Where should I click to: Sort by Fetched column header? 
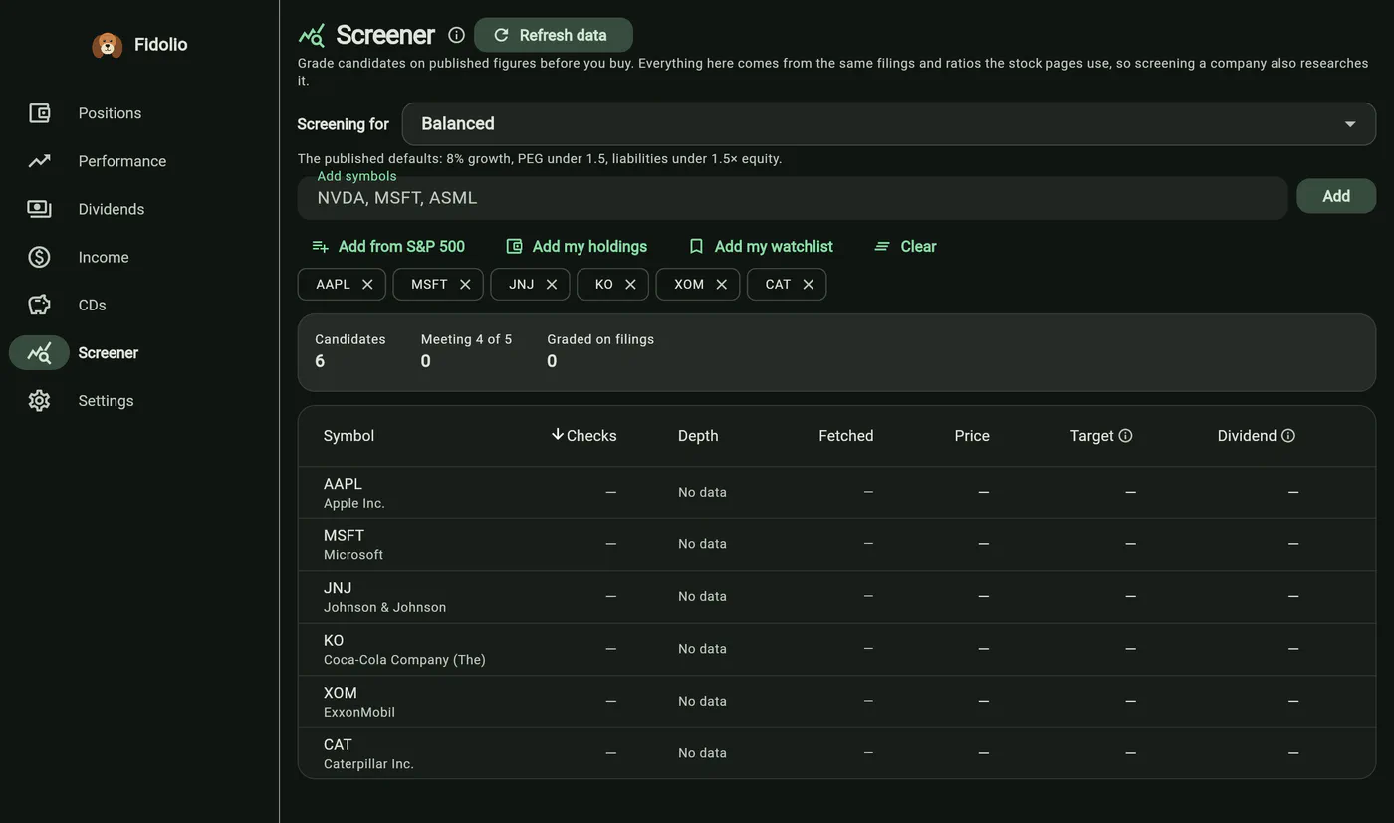846,436
